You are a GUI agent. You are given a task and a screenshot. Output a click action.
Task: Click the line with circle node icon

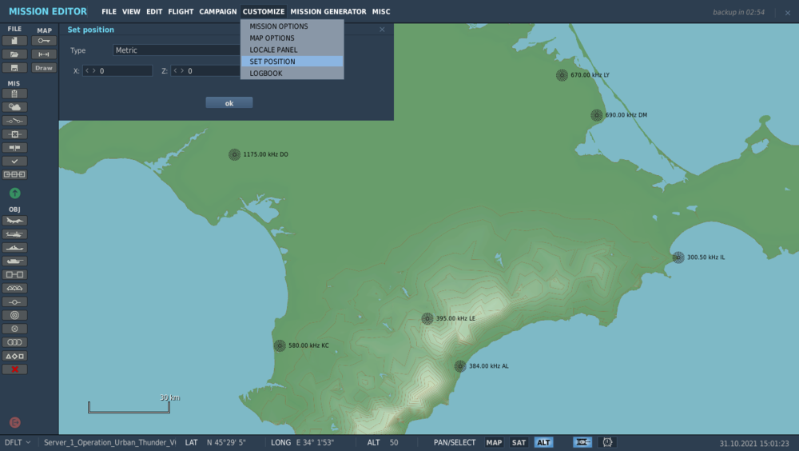[14, 302]
